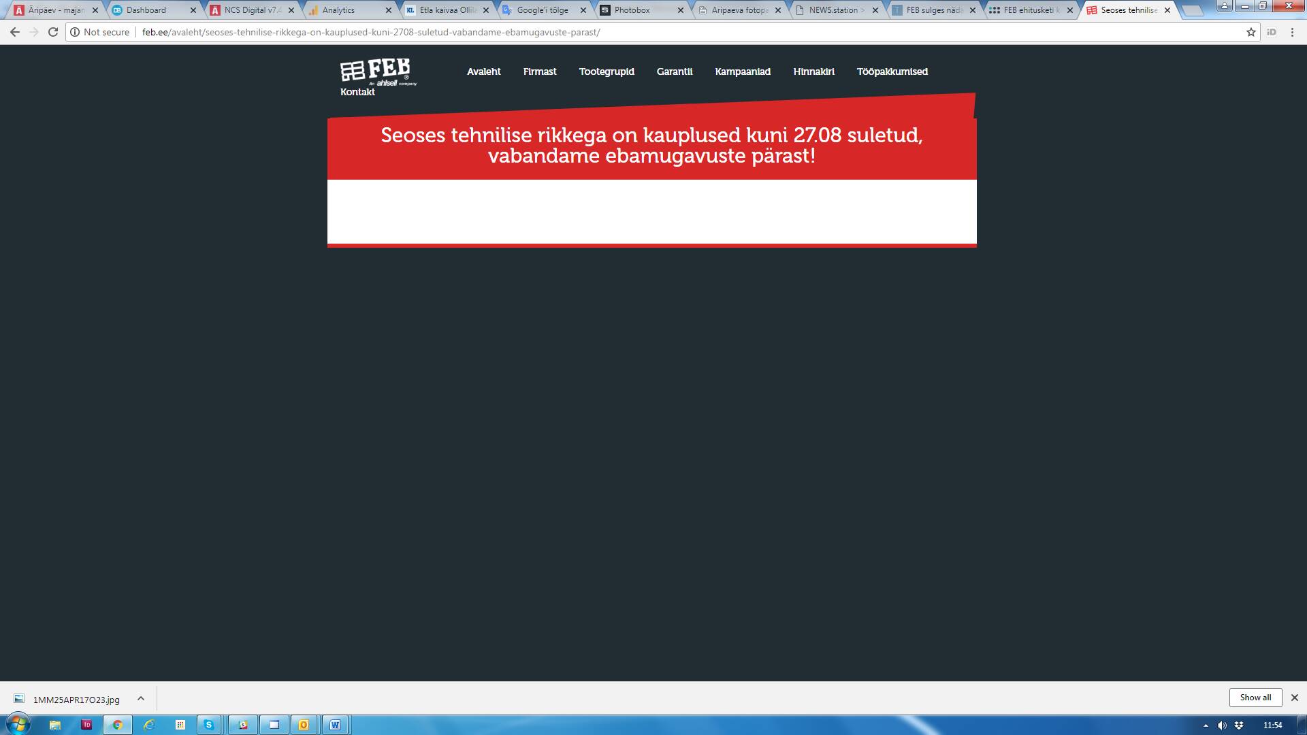The image size is (1307, 735).
Task: Expand the downloaded 1MM25APR17O23.jpg options
Action: [x=141, y=699]
